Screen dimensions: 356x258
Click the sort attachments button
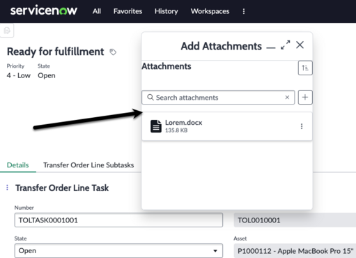tap(305, 68)
